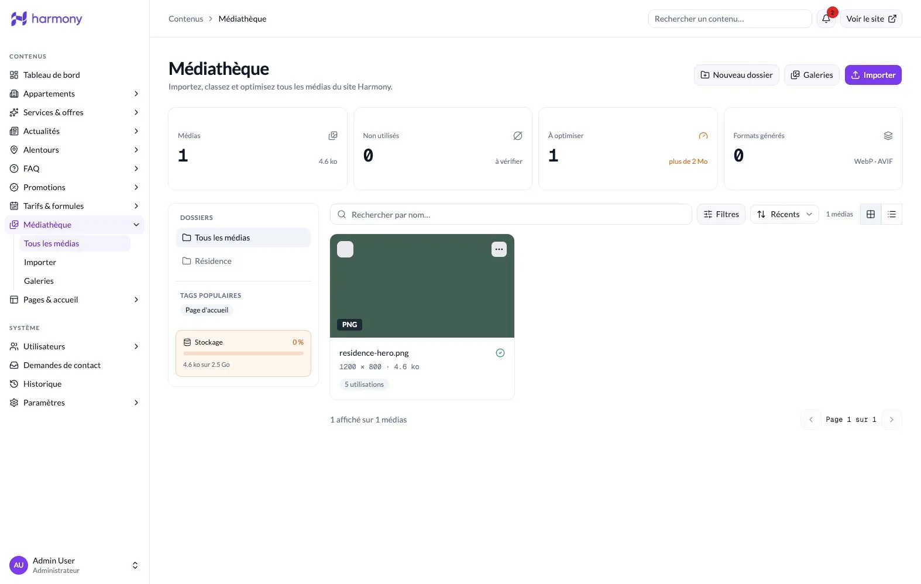Open the three-dots menu on residence-hero.png
Viewport: 921px width, 584px height.
499,249
